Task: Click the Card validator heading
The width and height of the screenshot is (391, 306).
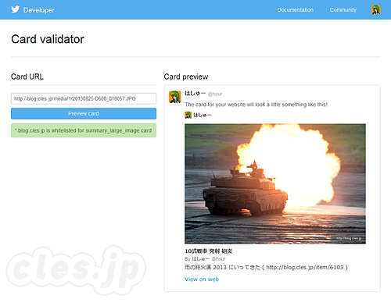Action: [48, 39]
